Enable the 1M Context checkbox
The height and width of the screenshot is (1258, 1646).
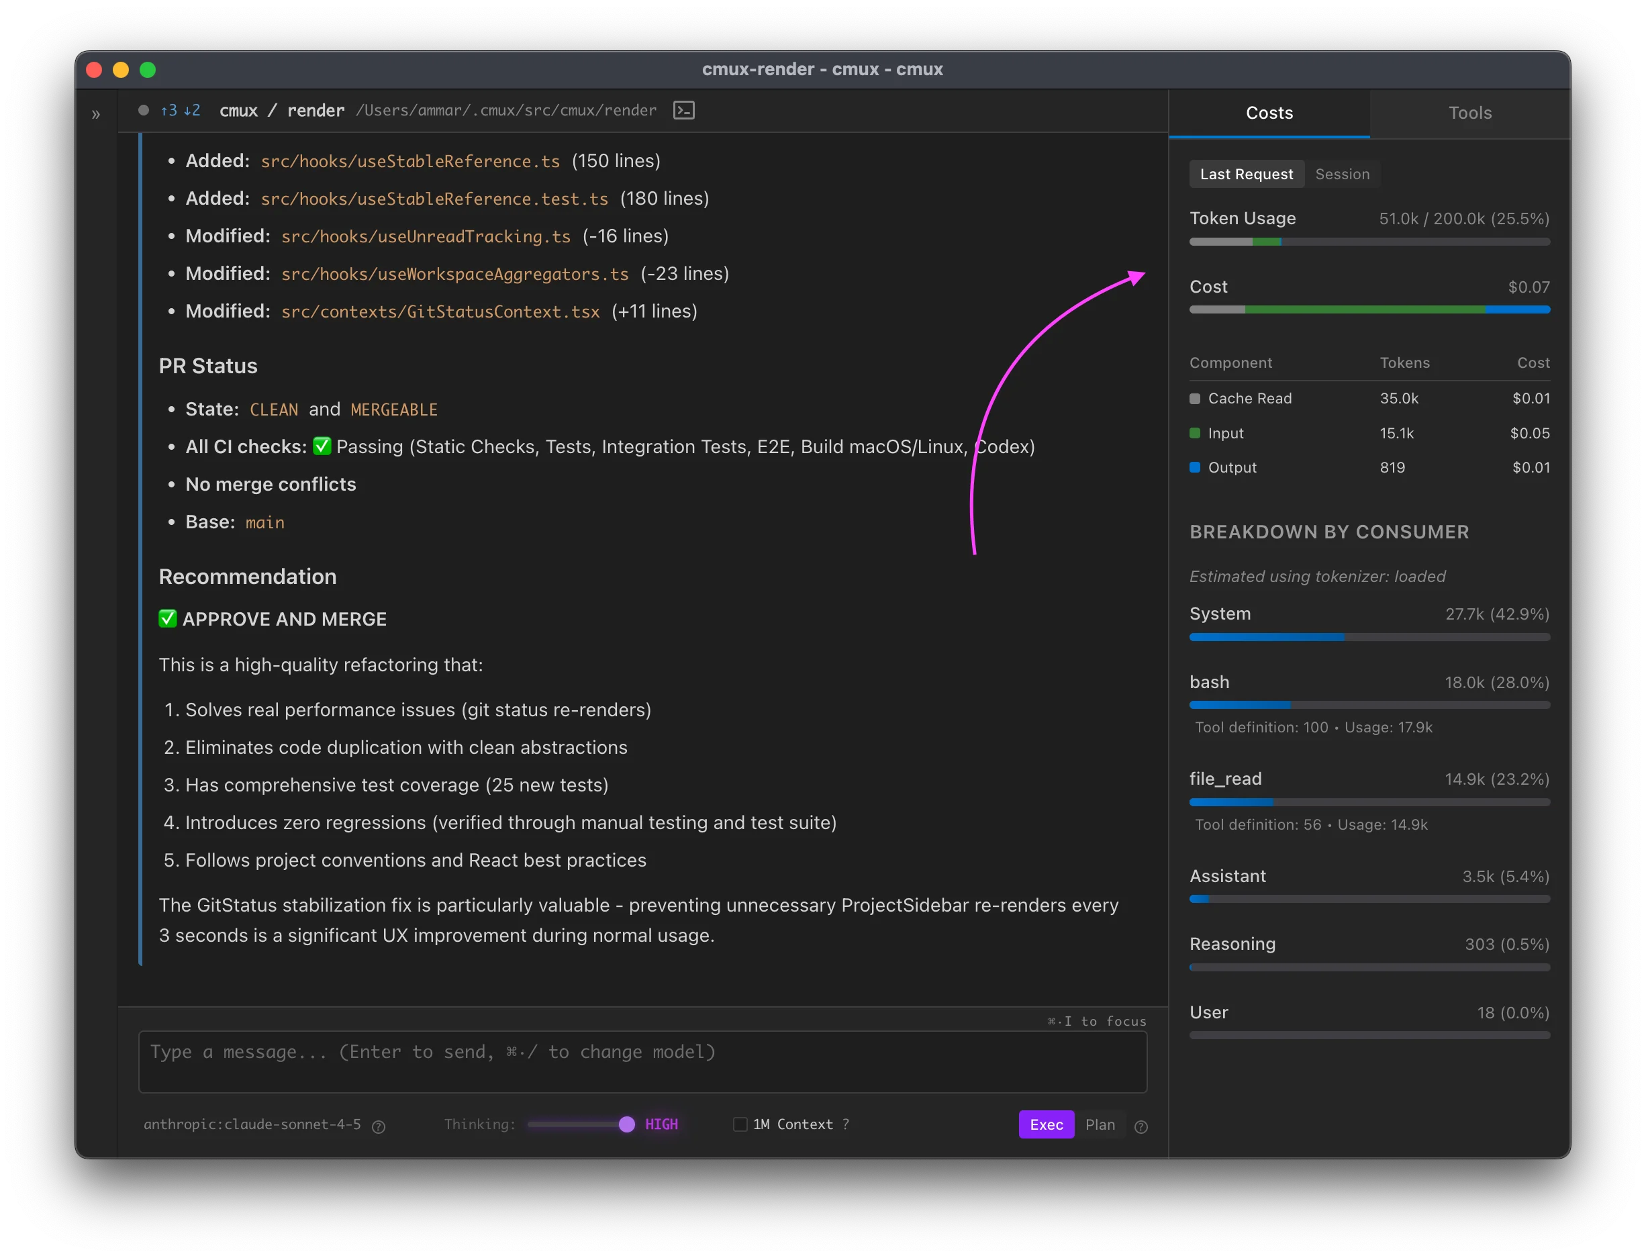coord(740,1124)
